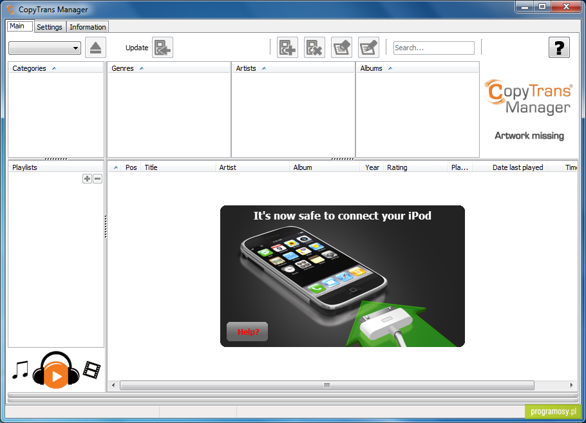Click the CopyTrans title bar app icon
Viewport: 586px width, 423px height.
point(10,10)
